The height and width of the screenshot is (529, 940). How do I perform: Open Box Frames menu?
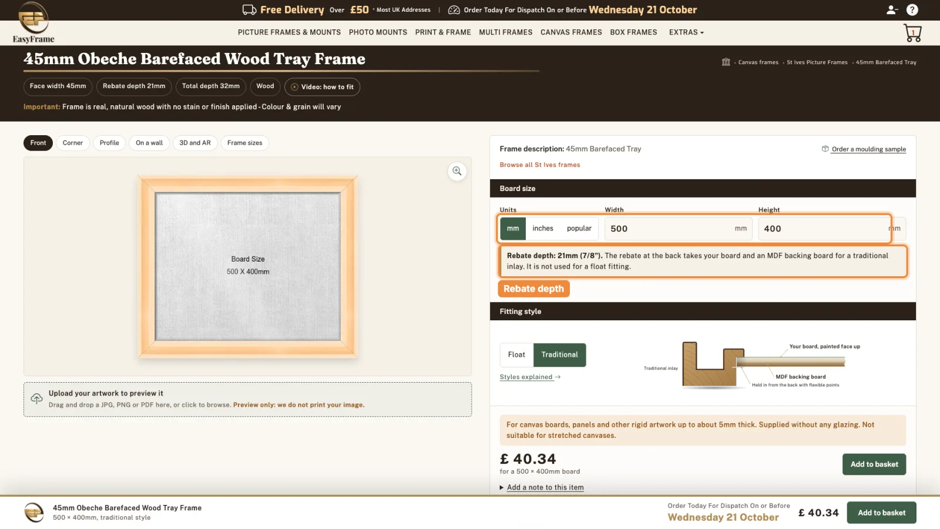pyautogui.click(x=633, y=32)
